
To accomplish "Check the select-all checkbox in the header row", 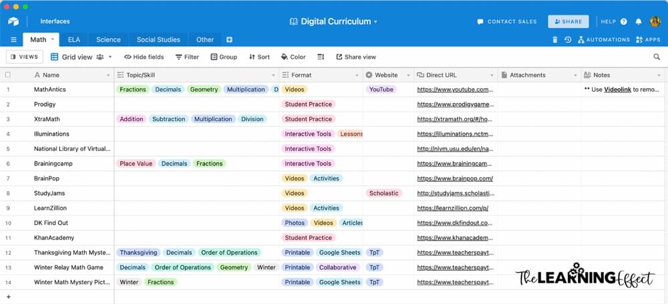I will click(7, 75).
